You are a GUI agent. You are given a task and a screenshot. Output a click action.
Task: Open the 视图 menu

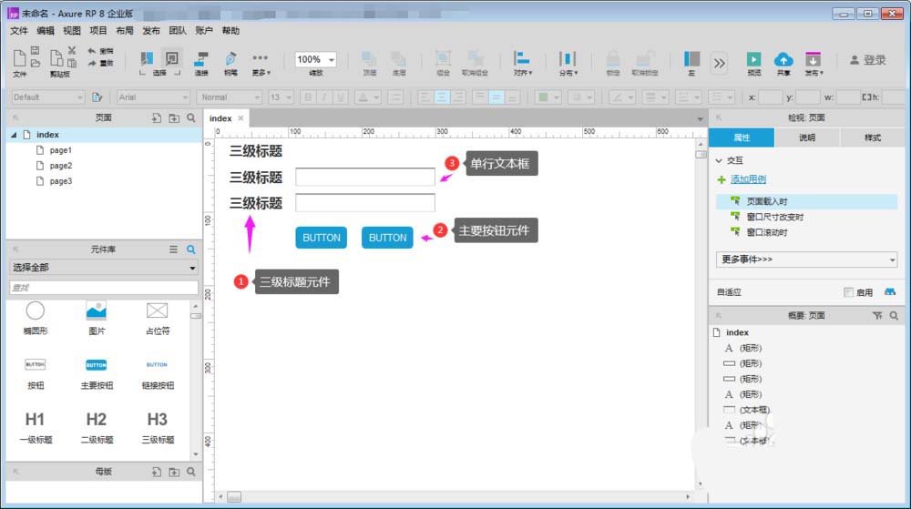tap(71, 30)
